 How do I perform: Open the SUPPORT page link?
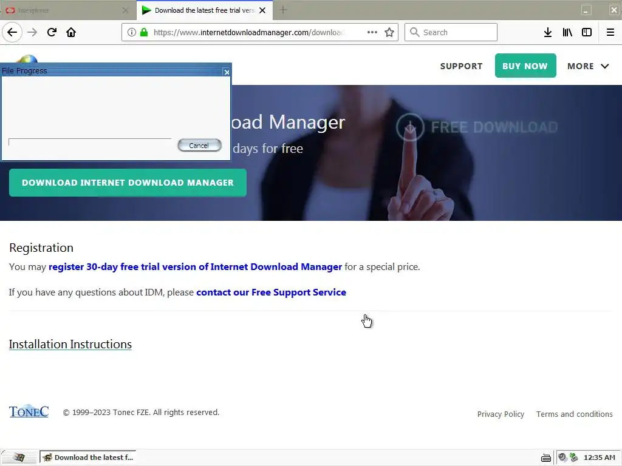tap(462, 66)
